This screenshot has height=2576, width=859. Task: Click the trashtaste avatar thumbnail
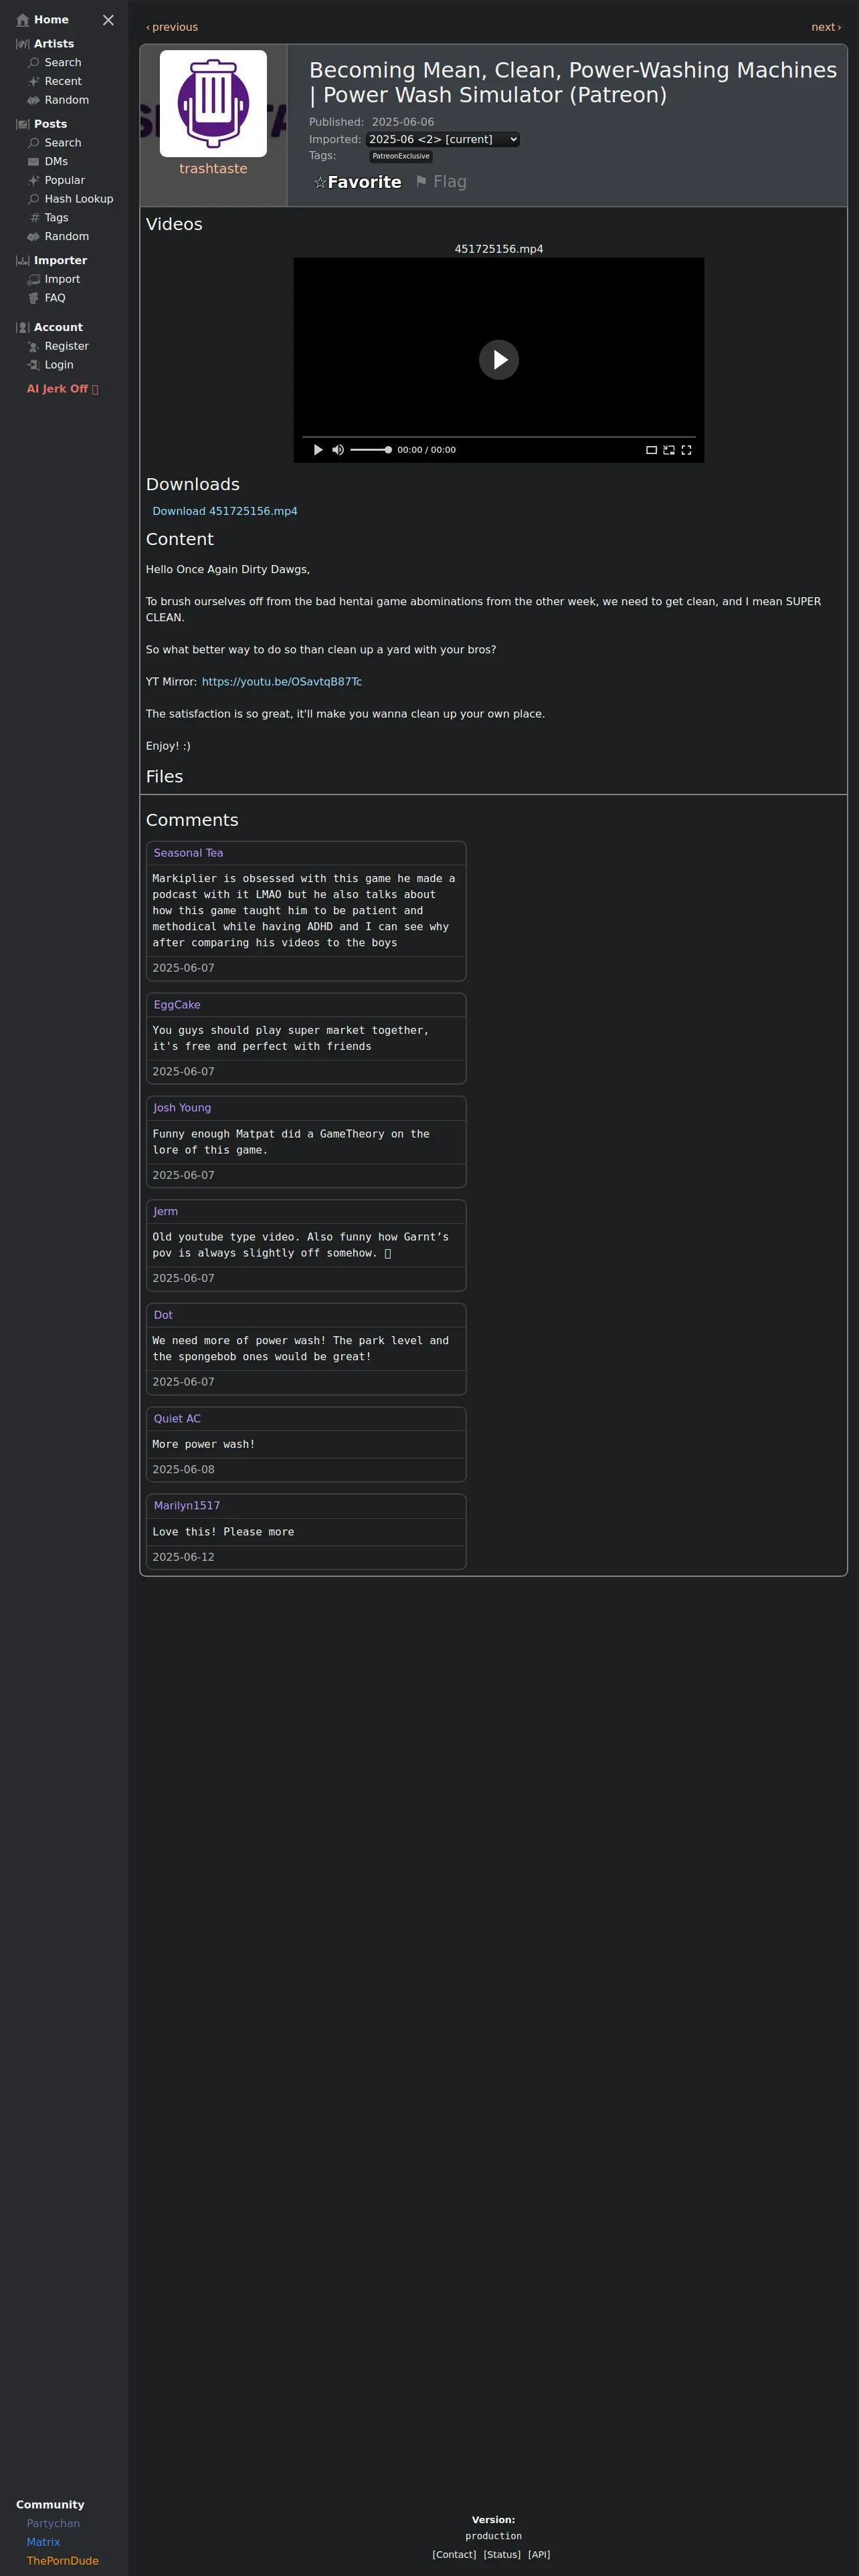[x=213, y=103]
